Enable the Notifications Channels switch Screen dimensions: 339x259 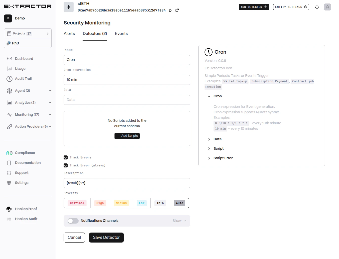pos(73,221)
